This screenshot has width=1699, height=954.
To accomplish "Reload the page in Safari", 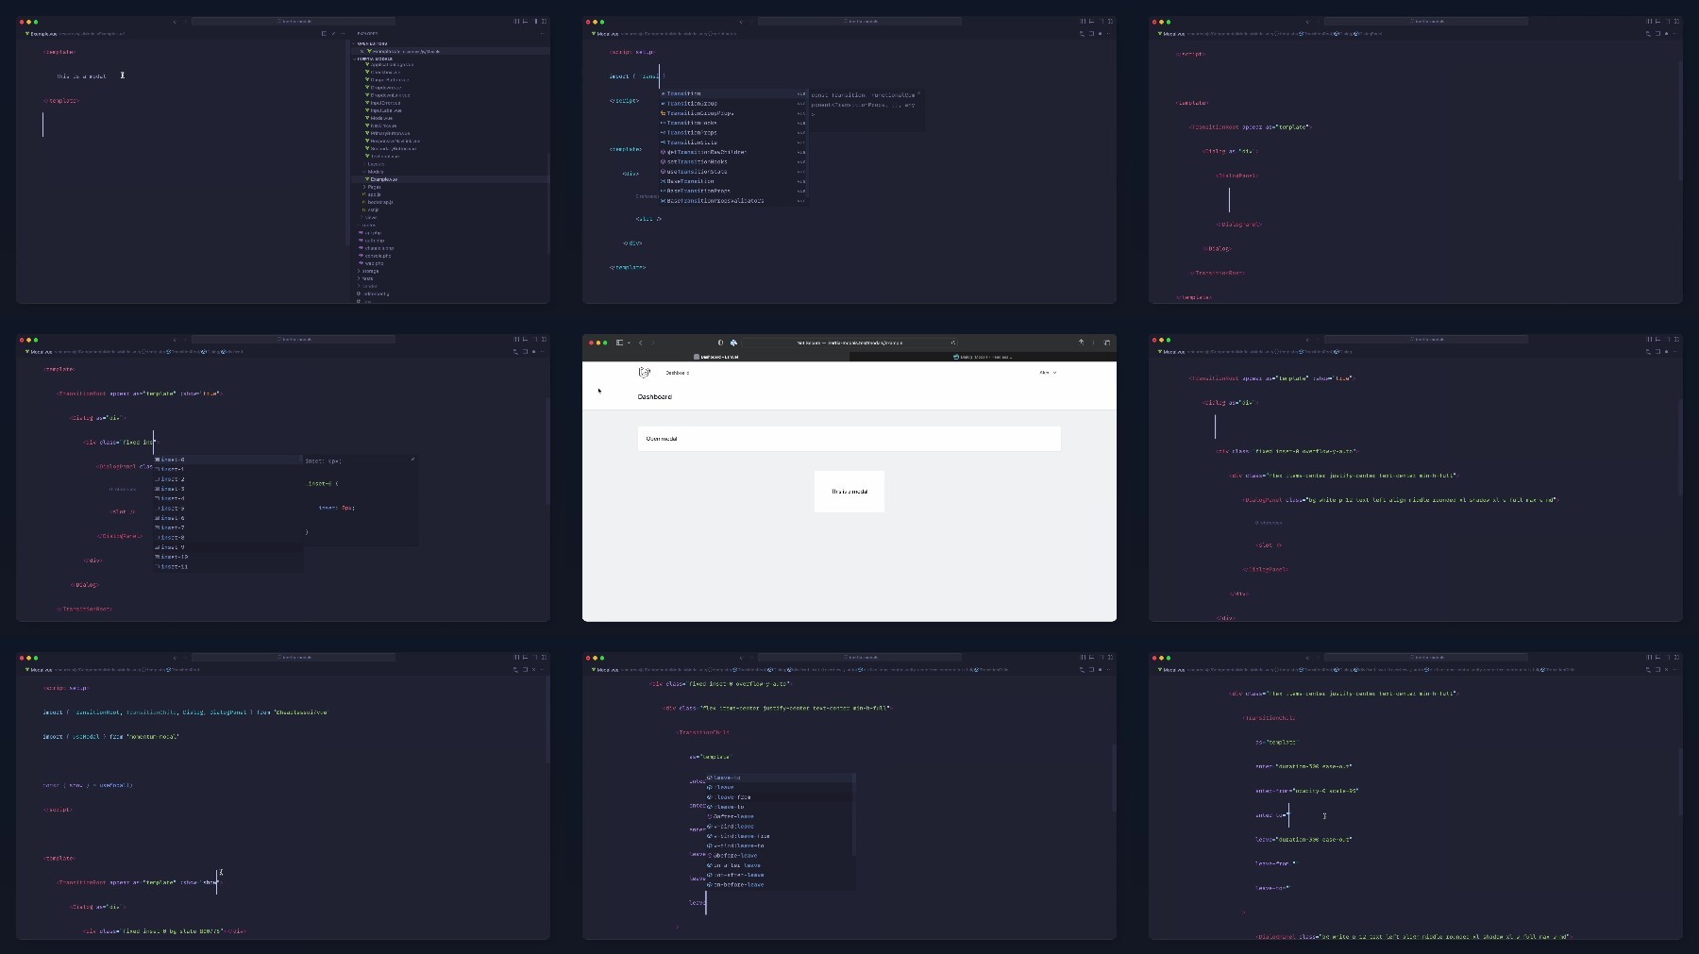I will (953, 343).
